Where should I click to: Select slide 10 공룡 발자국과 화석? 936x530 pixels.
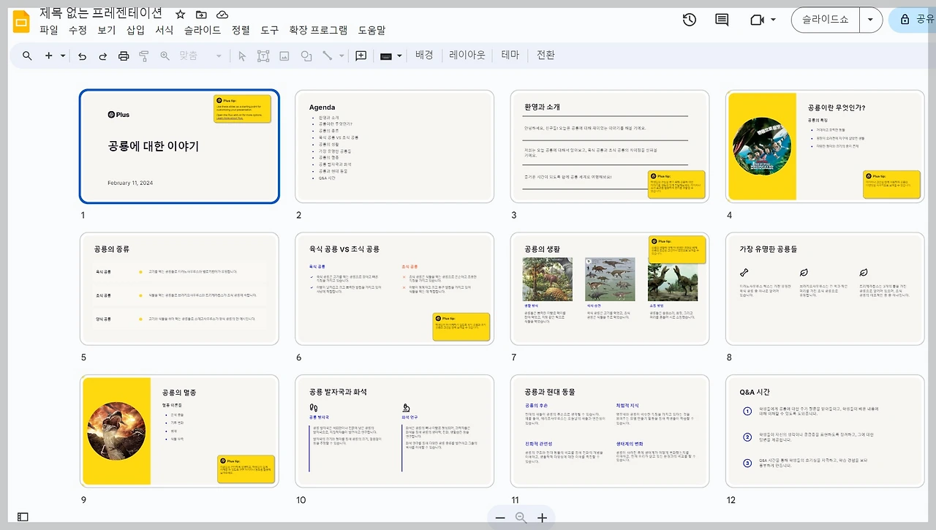395,431
